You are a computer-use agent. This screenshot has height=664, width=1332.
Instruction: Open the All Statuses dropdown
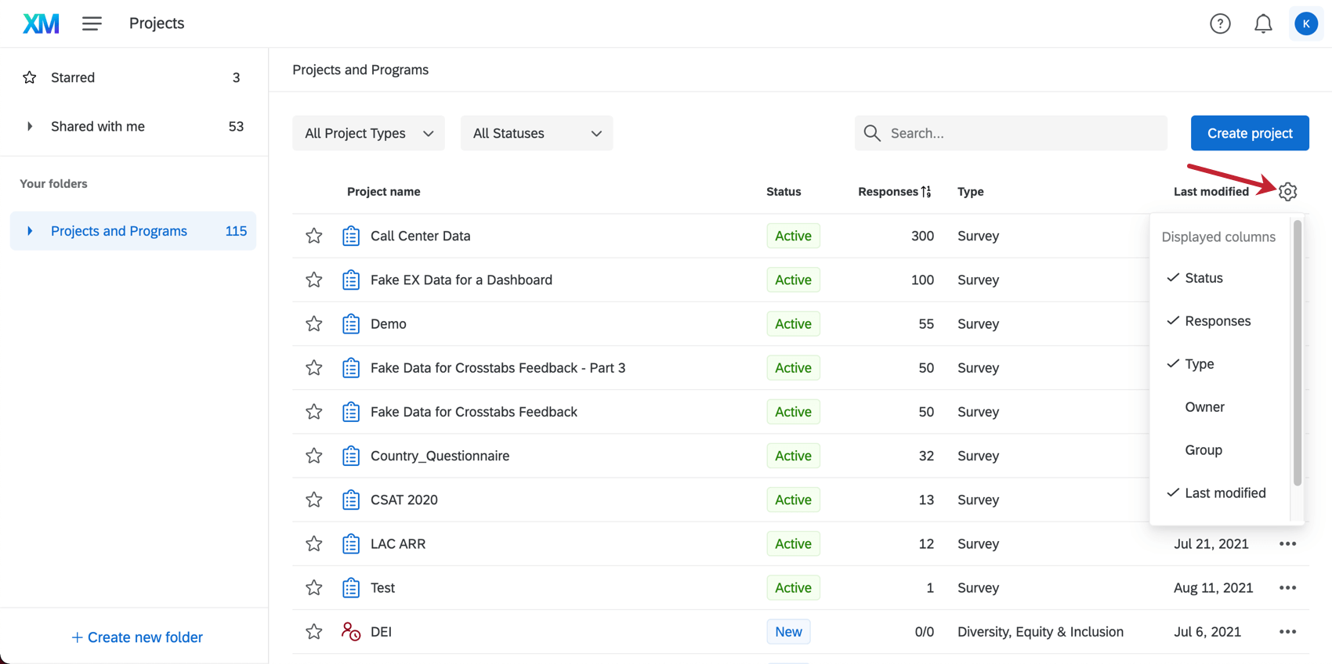click(x=537, y=133)
